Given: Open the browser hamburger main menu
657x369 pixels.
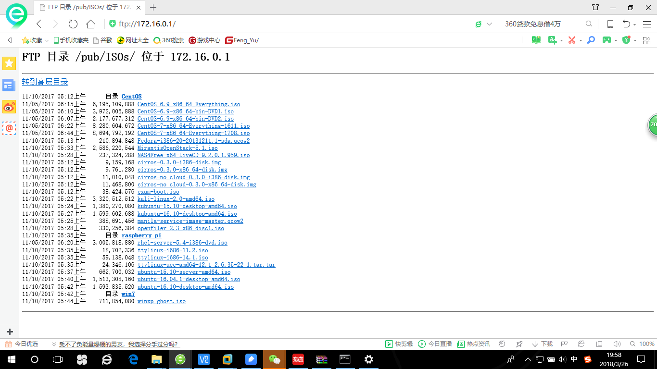Looking at the screenshot, I should tap(647, 24).
